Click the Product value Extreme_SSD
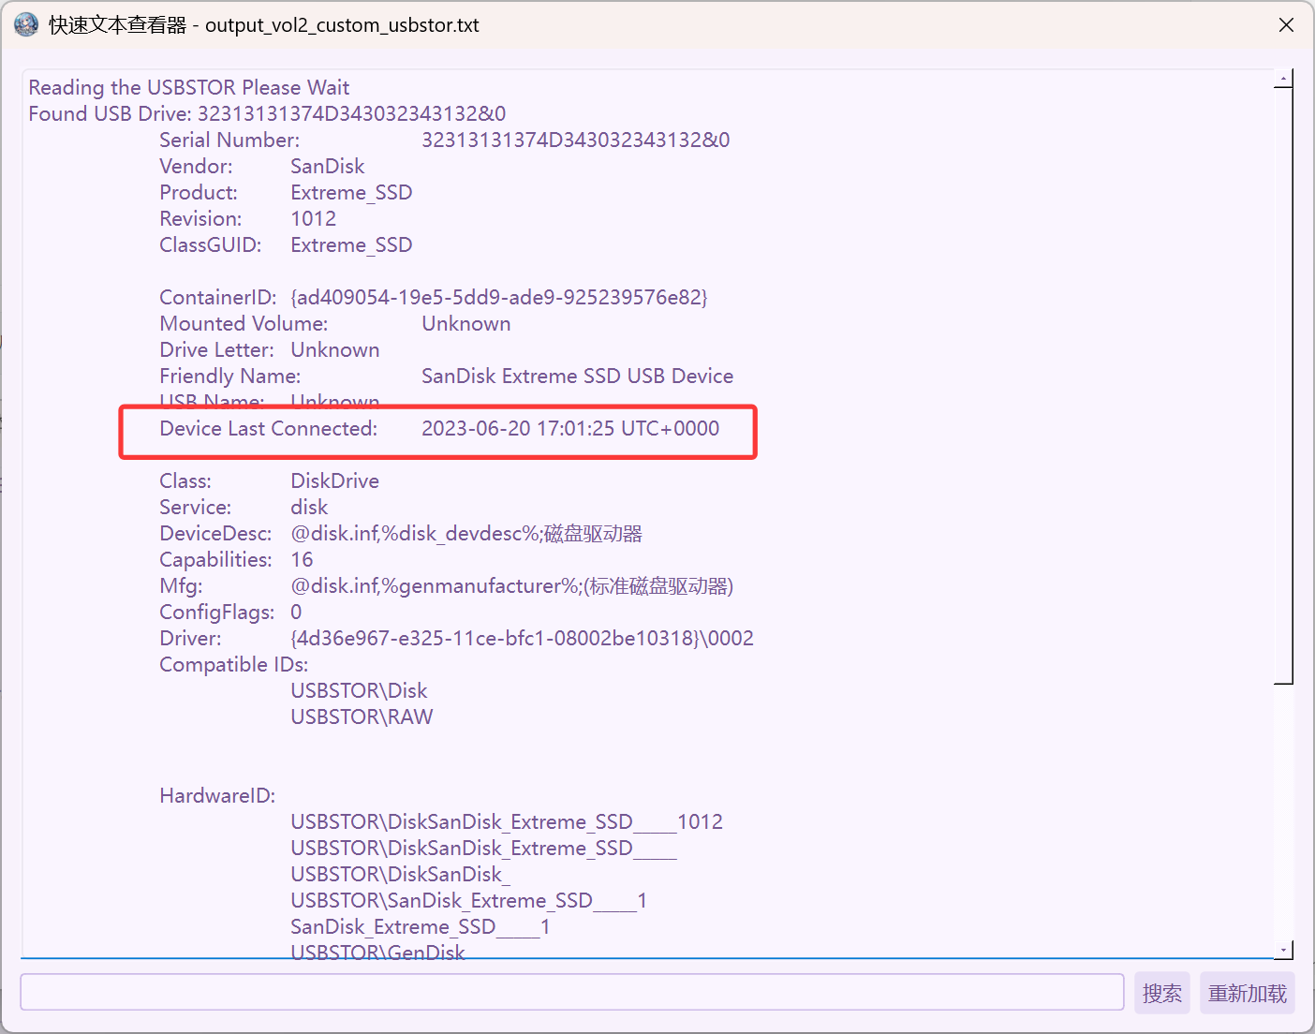 (351, 192)
